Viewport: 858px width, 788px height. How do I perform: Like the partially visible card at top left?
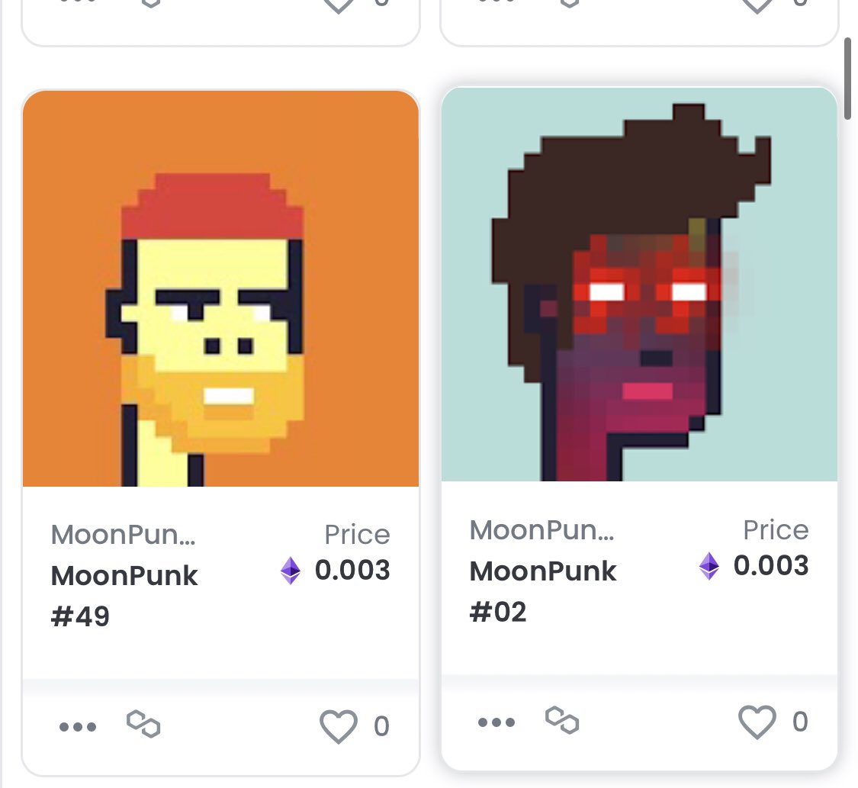(339, 5)
